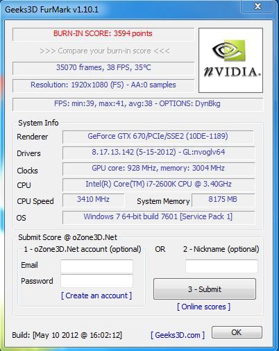Select the Intel Core i7-2600K CPU value
Screen dimensions: 279x351
[158, 184]
